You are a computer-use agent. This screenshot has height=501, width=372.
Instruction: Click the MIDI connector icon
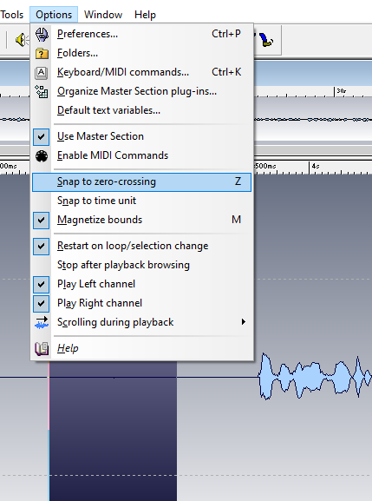42,156
